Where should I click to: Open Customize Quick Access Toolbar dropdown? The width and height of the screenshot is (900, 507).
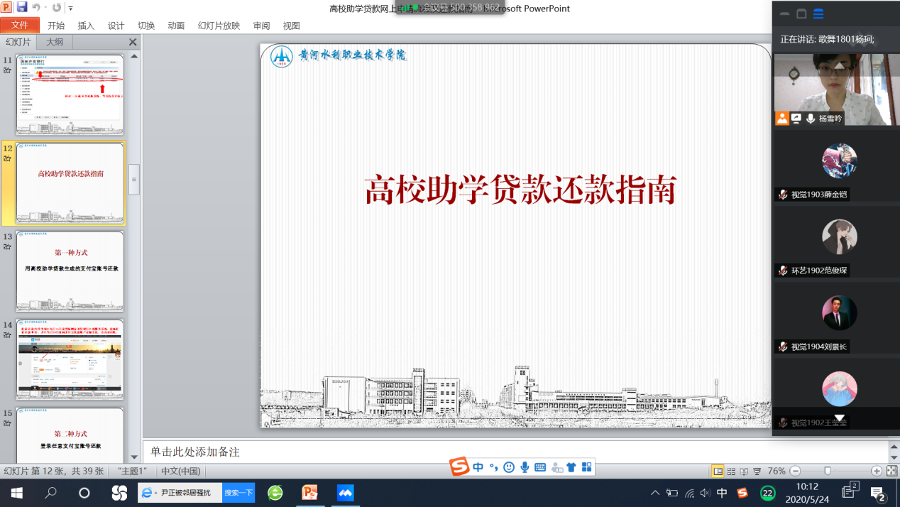(x=70, y=9)
